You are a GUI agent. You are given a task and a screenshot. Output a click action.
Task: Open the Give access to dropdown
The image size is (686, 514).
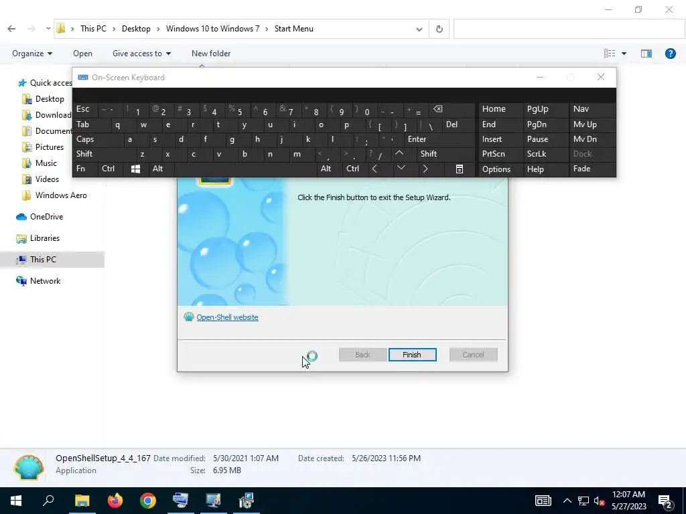(x=141, y=54)
